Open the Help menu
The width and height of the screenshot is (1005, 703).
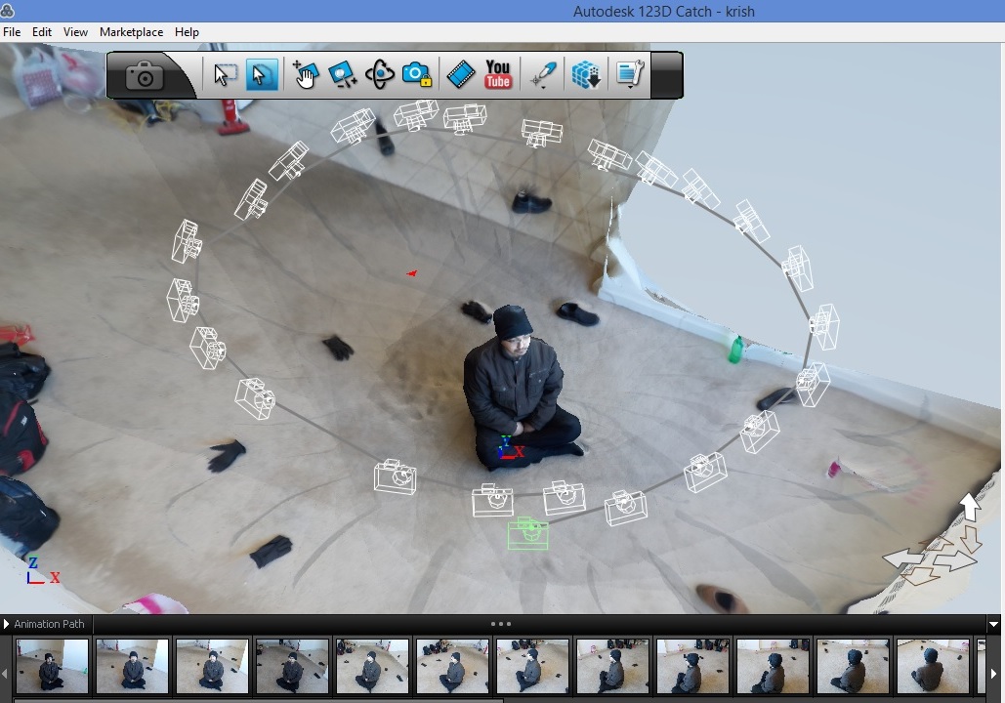(x=187, y=32)
